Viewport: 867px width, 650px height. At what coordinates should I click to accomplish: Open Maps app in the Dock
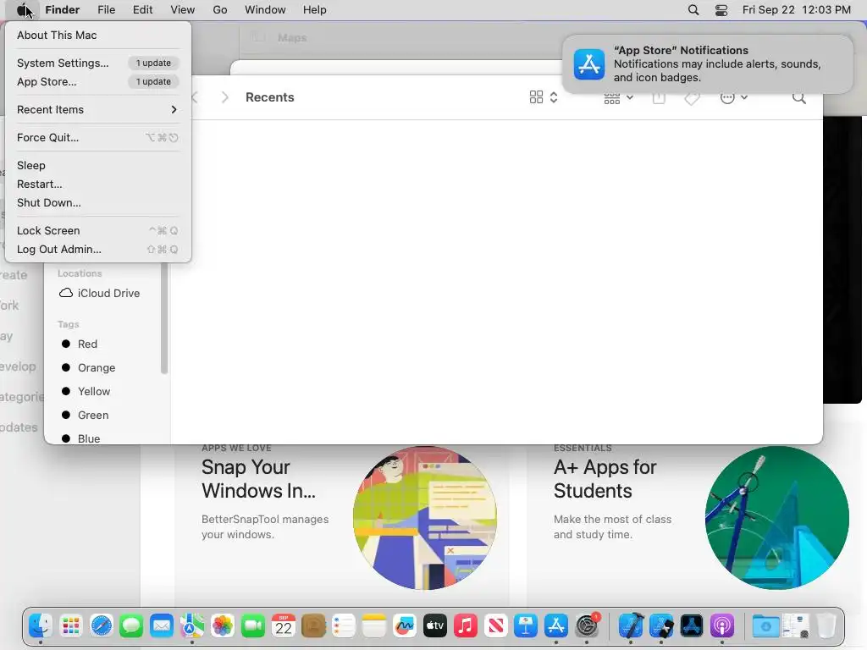click(x=192, y=625)
